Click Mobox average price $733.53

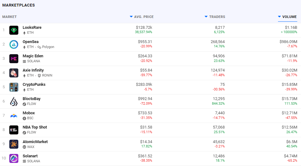pyautogui.click(x=145, y=113)
